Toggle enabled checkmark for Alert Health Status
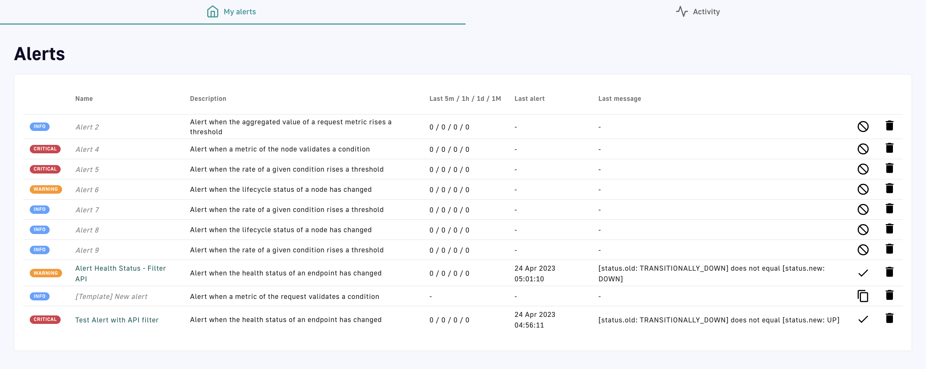The height and width of the screenshot is (369, 926). [863, 273]
